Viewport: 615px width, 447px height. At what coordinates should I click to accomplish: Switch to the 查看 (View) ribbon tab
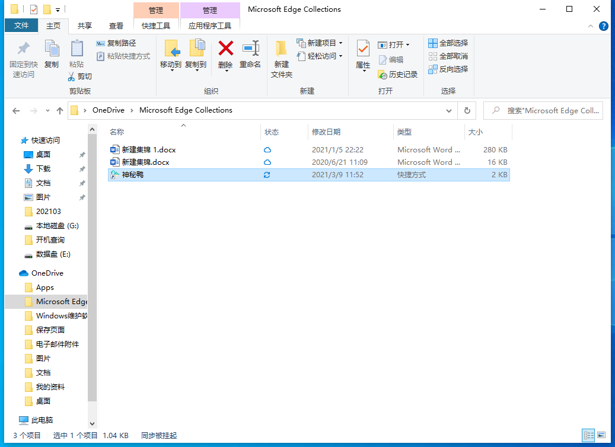coord(116,25)
